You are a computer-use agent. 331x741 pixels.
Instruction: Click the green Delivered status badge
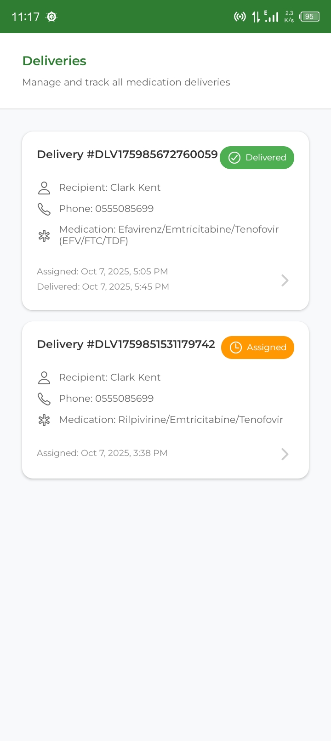257,158
